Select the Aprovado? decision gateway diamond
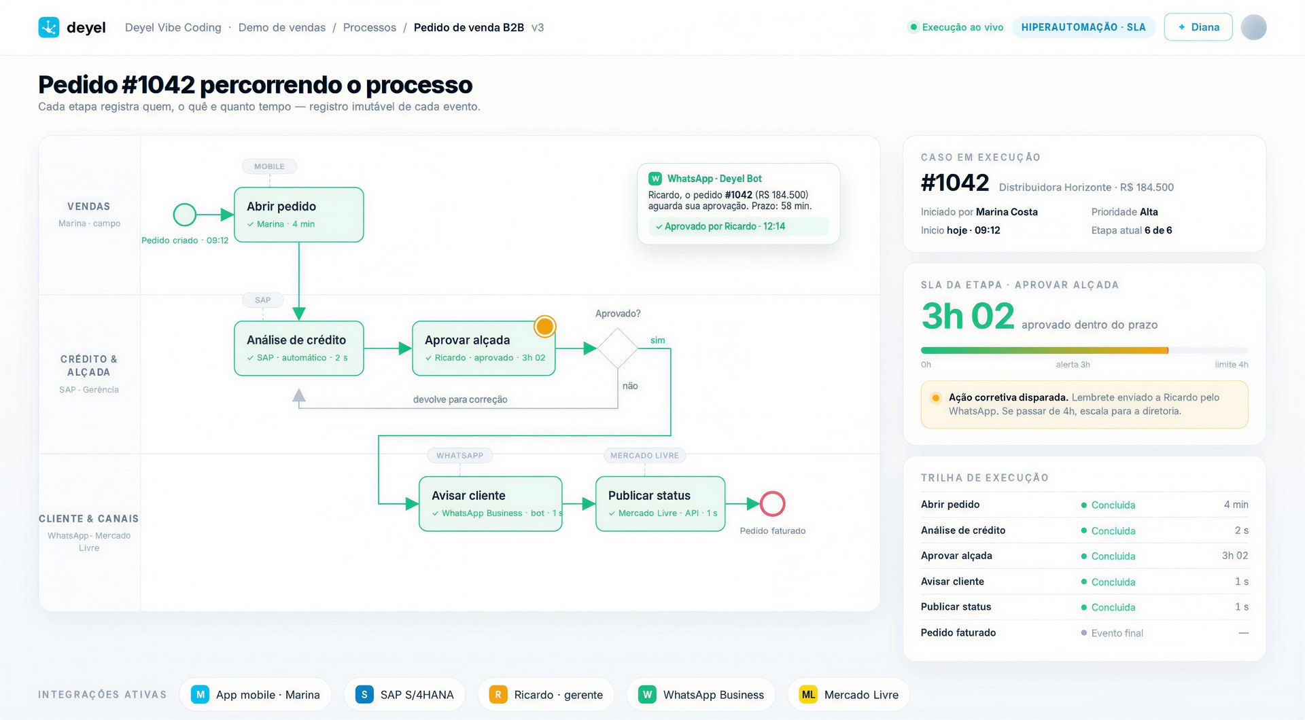Viewport: 1305px width, 720px height. point(617,348)
